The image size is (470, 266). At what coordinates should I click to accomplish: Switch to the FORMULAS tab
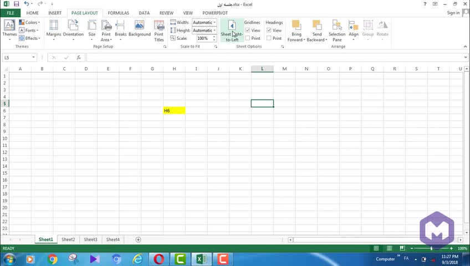119,13
